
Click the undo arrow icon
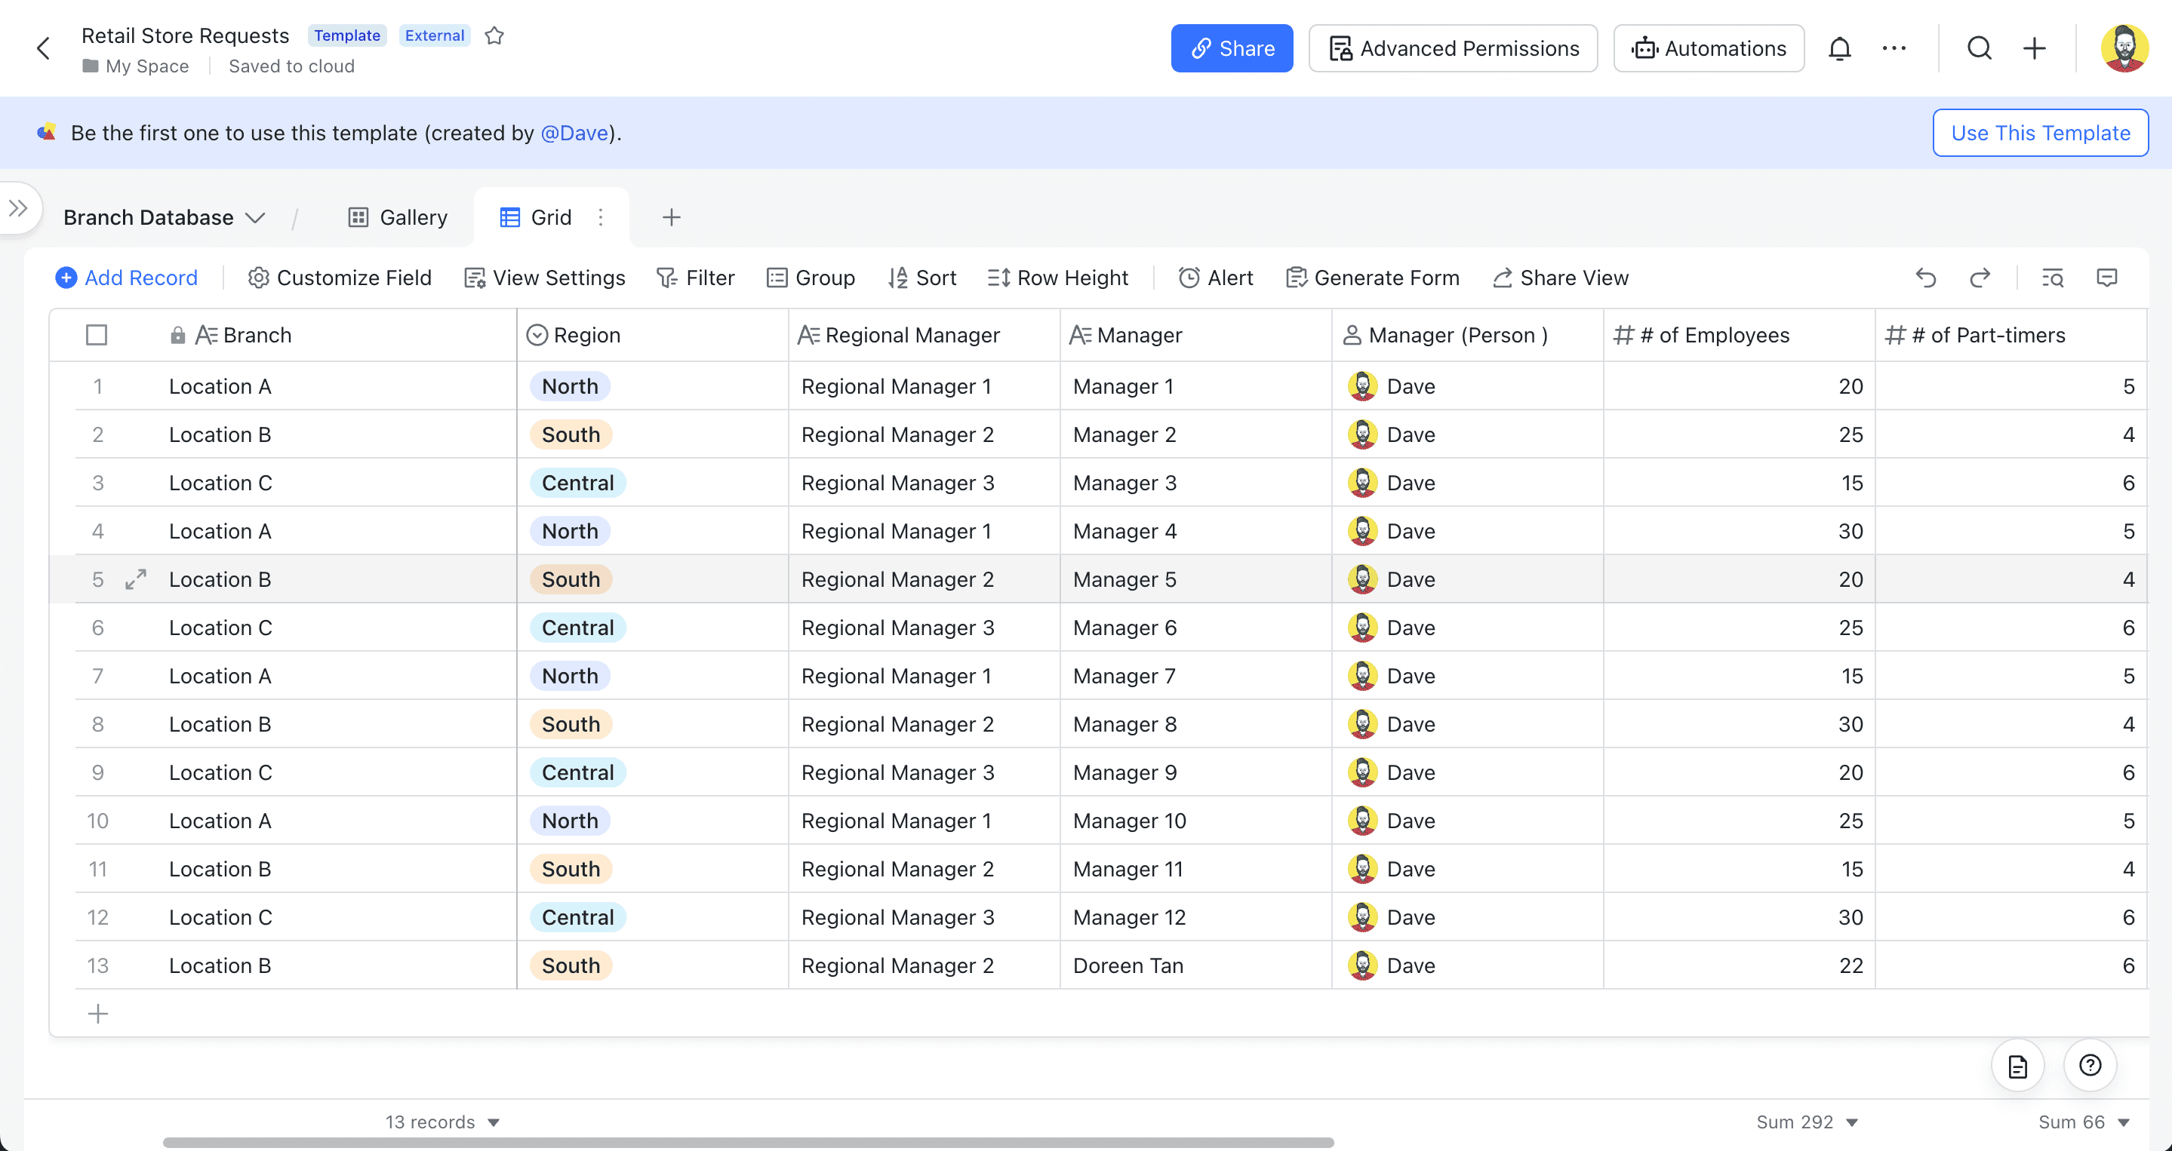pyautogui.click(x=1926, y=278)
